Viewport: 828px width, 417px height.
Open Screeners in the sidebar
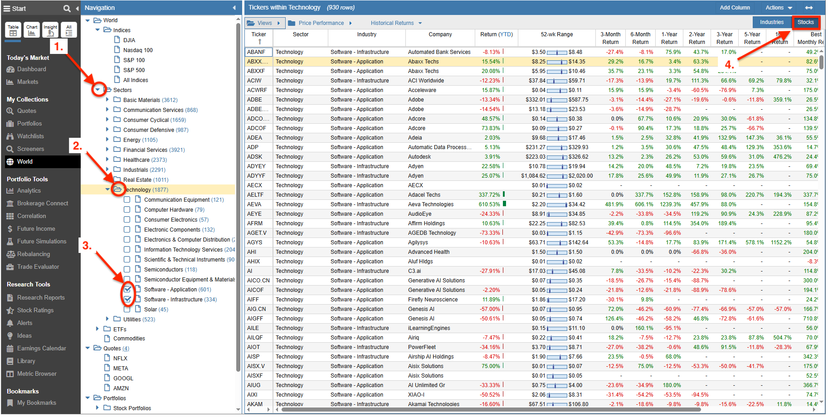coord(30,149)
